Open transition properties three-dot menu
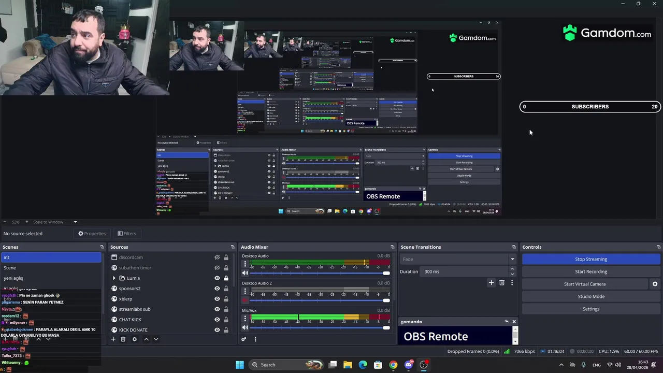663x373 pixels. point(512,283)
